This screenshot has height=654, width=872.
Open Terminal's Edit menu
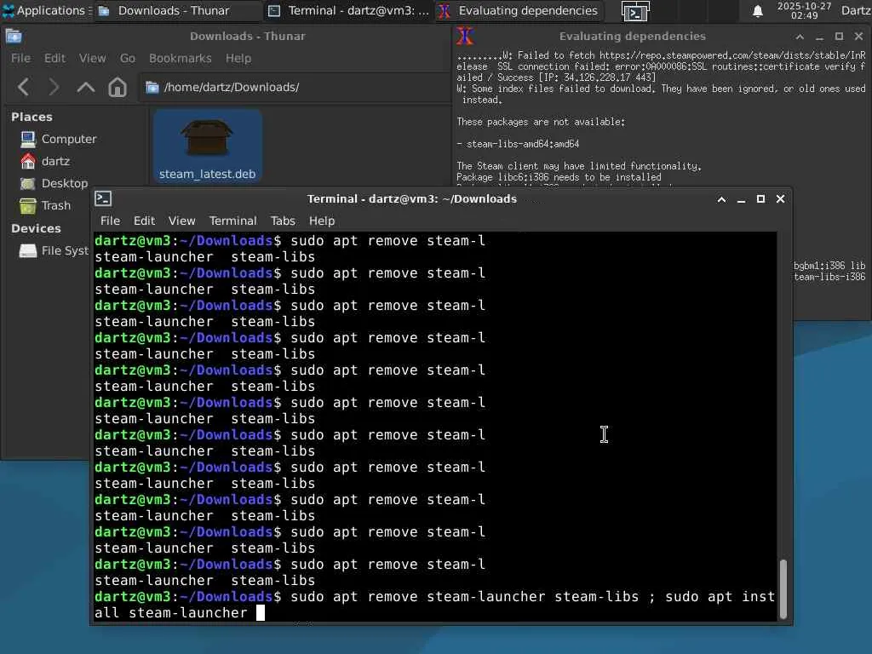click(x=144, y=221)
